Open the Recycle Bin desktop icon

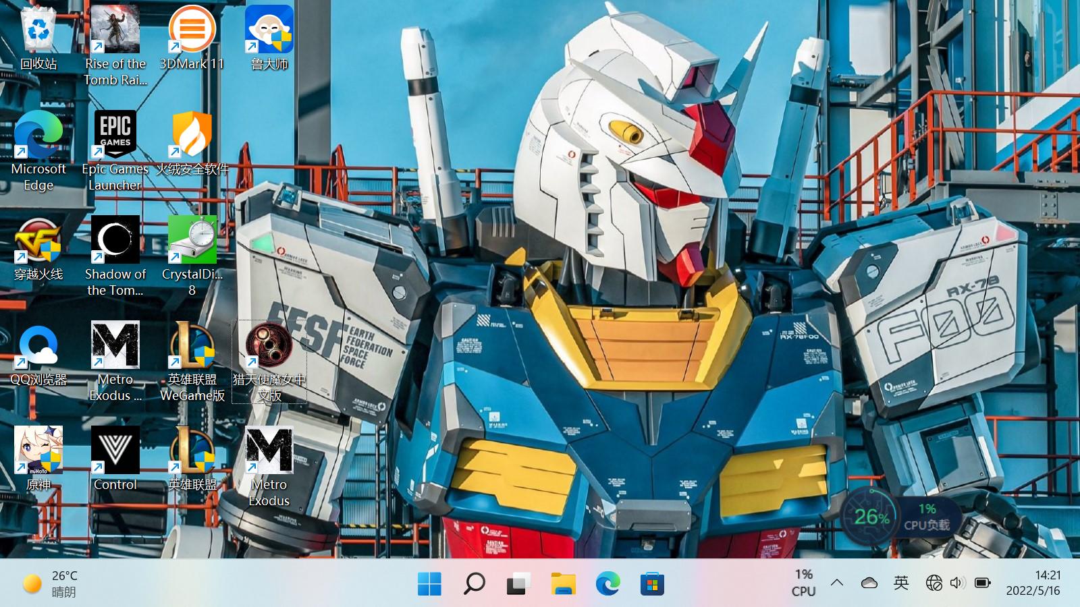tap(38, 37)
